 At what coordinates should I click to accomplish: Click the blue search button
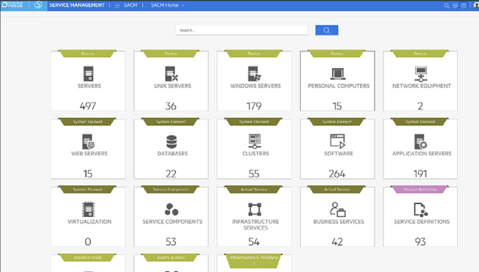point(327,30)
